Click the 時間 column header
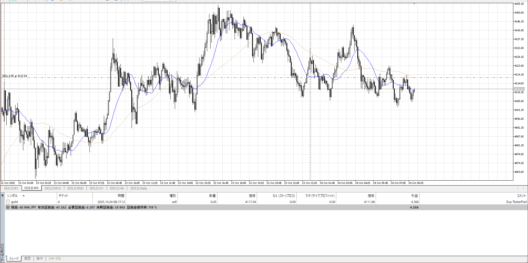Viewport: 528px width, 263px height. (x=121, y=196)
